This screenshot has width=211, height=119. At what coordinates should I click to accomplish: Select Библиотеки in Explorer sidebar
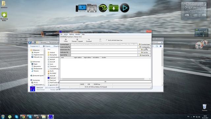[x=35, y=62]
